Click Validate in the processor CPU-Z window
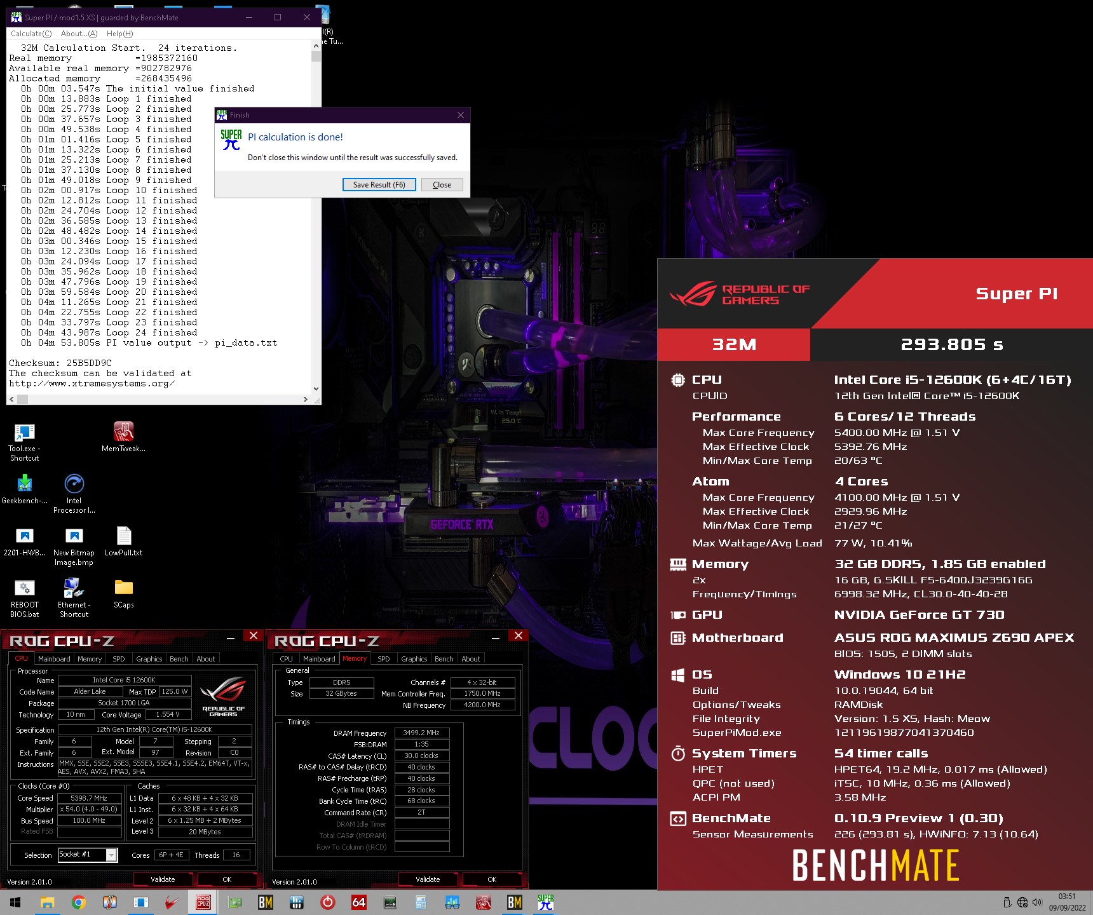Viewport: 1093px width, 915px height. pyautogui.click(x=163, y=879)
